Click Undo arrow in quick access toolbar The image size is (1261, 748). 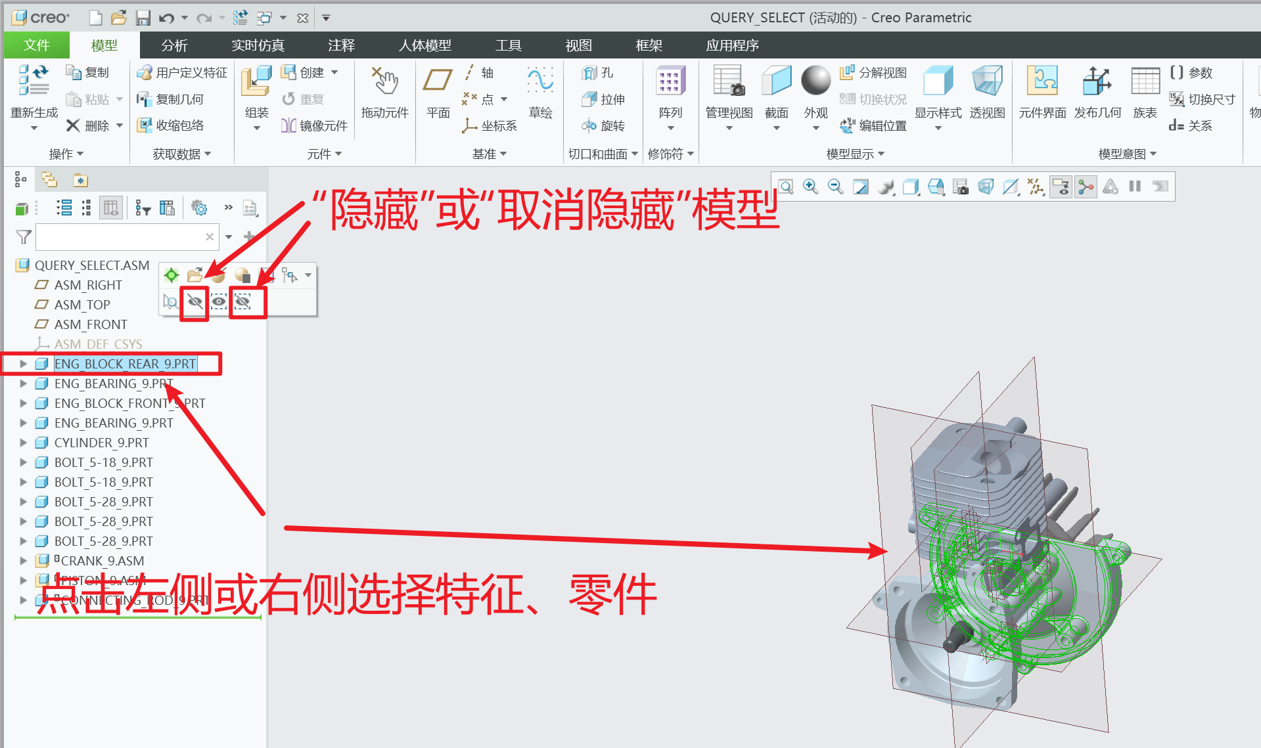[x=166, y=18]
